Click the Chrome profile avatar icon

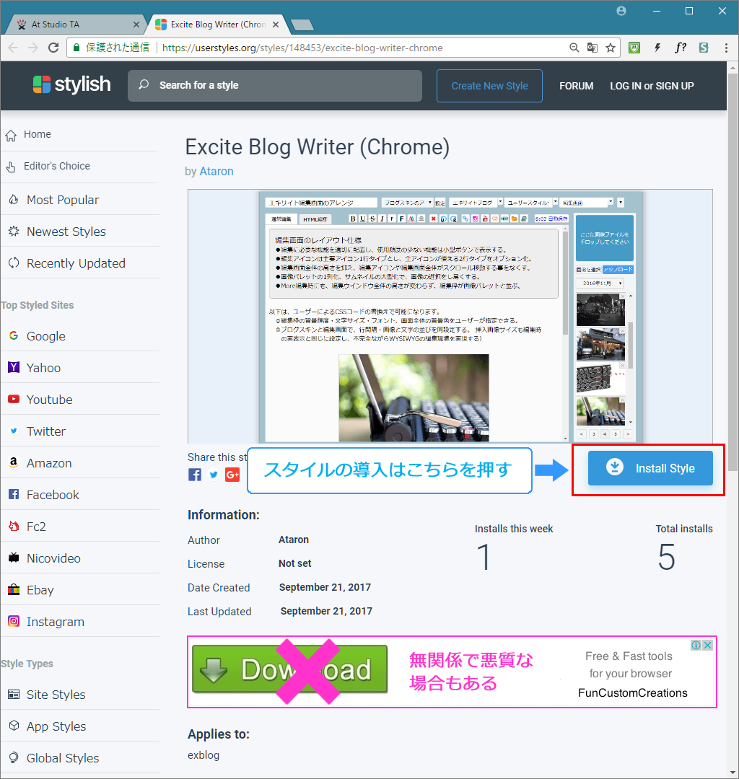tap(621, 11)
